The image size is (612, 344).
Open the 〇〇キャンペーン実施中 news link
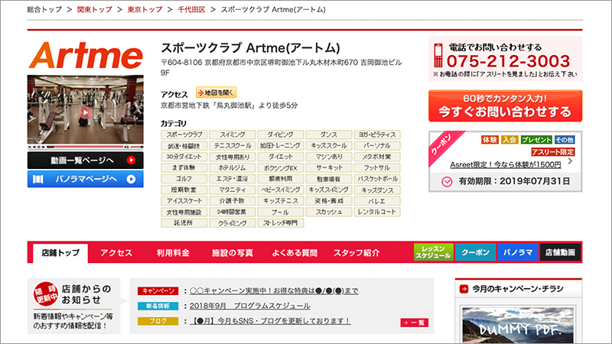coord(274,291)
